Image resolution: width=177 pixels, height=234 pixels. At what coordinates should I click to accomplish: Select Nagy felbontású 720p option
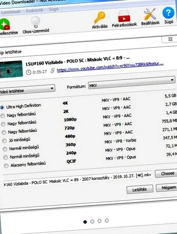point(4,132)
